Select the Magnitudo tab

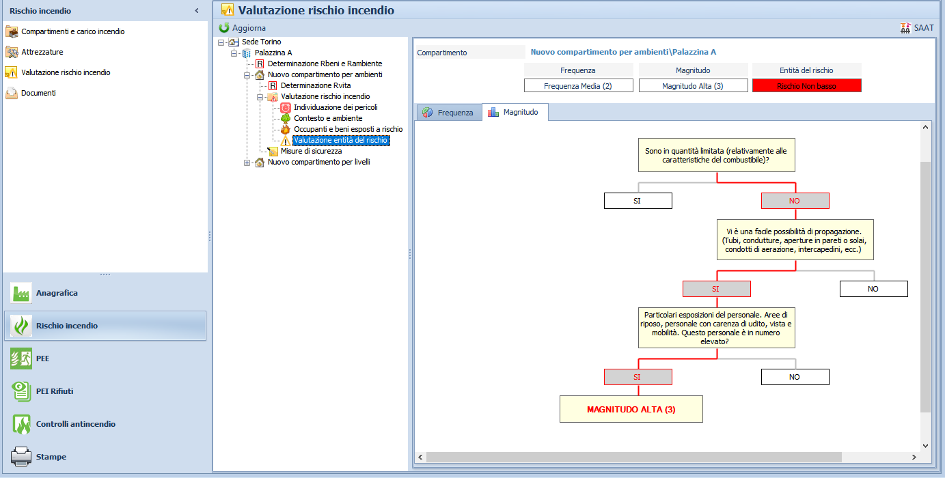515,112
